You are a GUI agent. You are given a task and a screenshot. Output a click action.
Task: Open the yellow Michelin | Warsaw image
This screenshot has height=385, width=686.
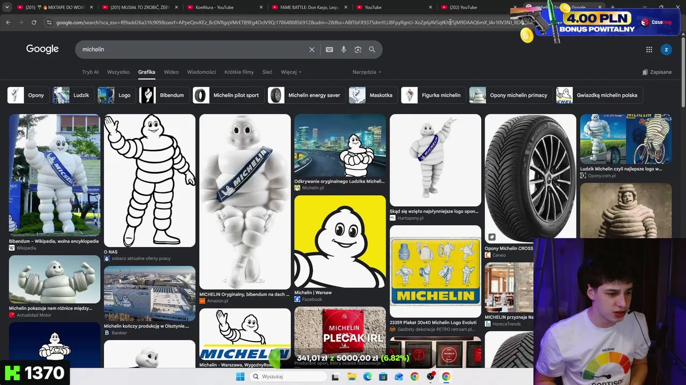pyautogui.click(x=340, y=242)
